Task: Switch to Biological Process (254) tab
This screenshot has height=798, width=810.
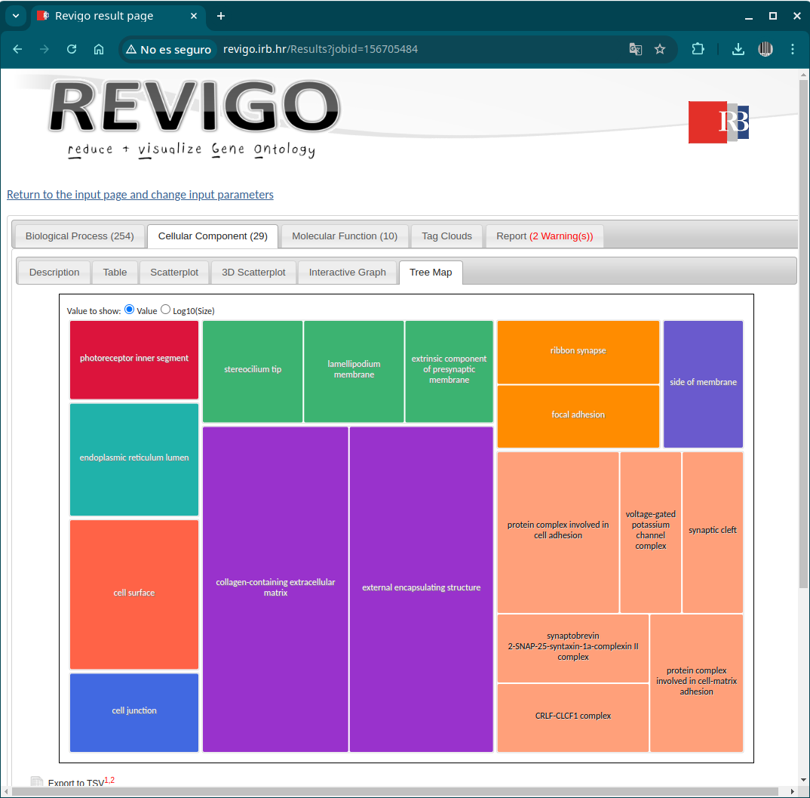Action: click(x=79, y=236)
